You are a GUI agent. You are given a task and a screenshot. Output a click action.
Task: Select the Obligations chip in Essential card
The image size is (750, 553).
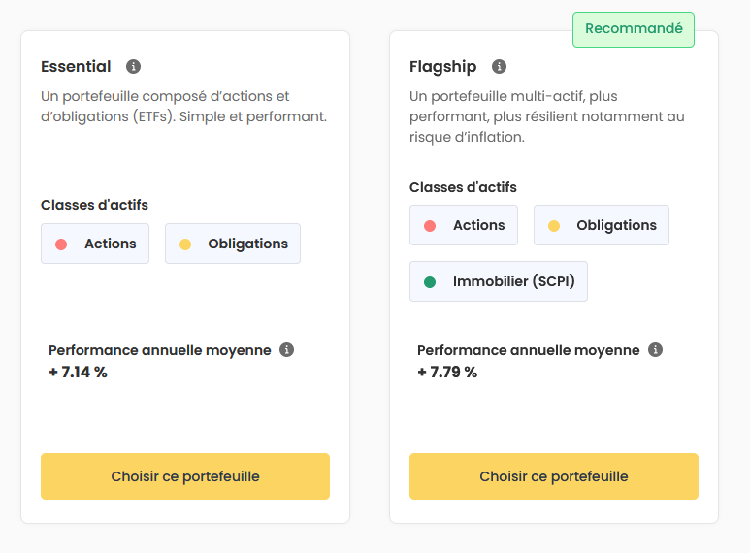[233, 244]
